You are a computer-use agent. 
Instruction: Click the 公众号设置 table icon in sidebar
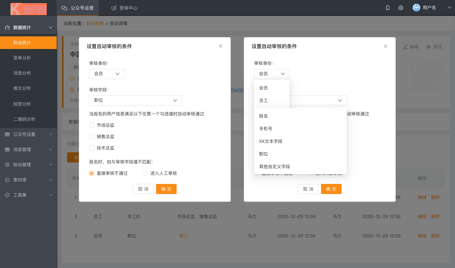7,135
